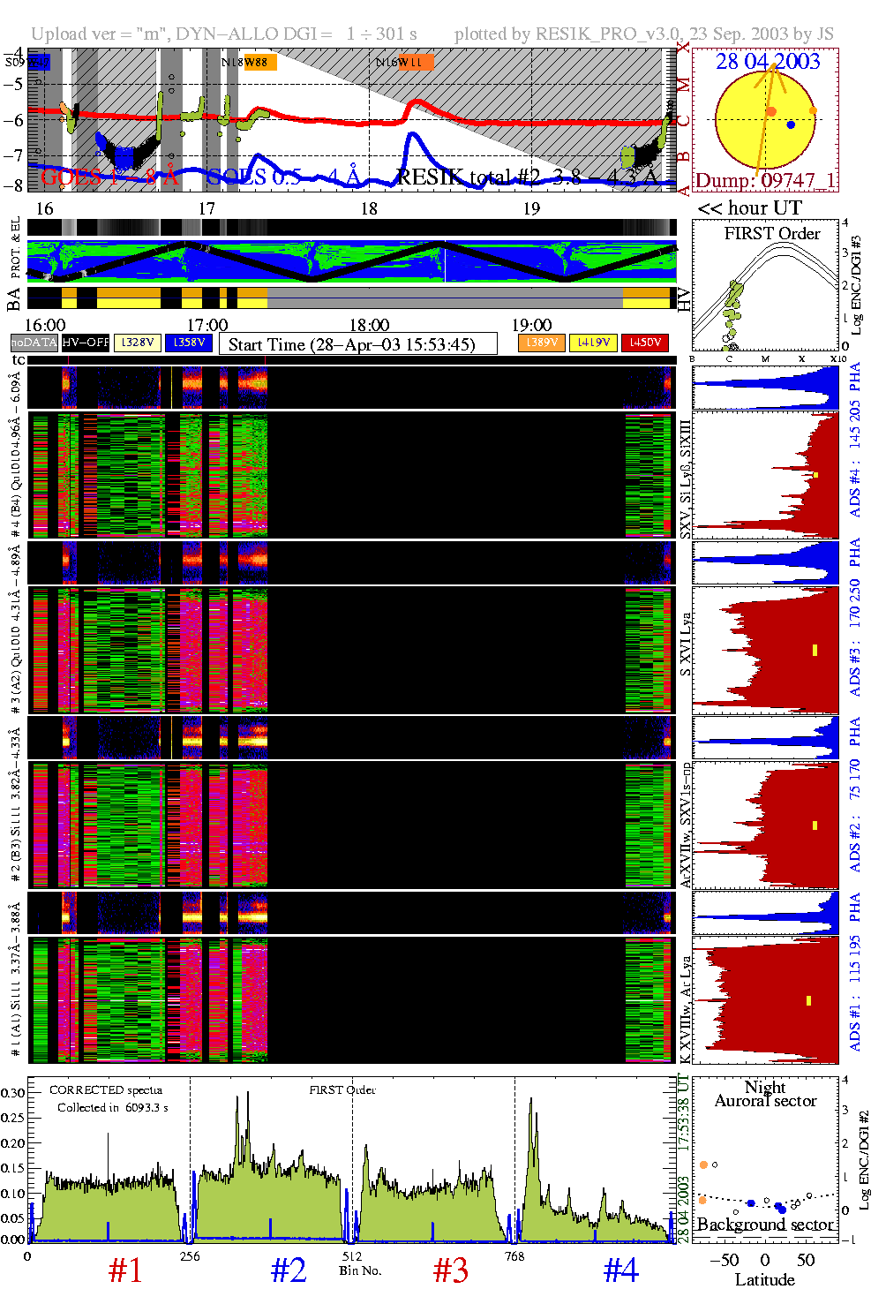
Task: Select the HV-OFF black legend box
Action: pyautogui.click(x=86, y=343)
